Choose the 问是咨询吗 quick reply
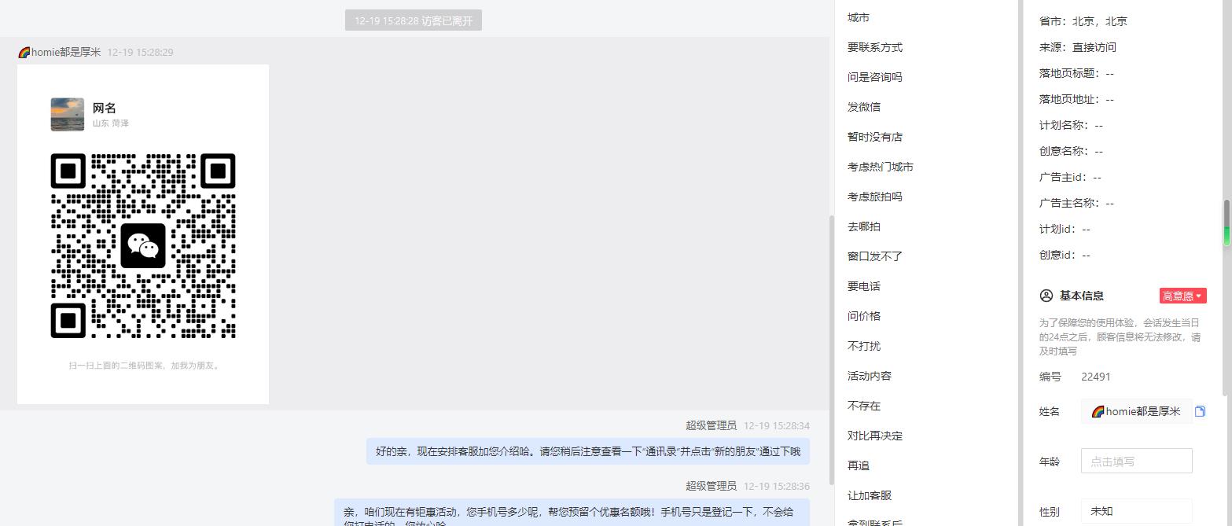This screenshot has width=1232, height=526. [x=875, y=77]
